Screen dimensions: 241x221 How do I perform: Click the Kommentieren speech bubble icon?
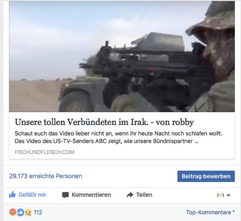tap(65, 195)
